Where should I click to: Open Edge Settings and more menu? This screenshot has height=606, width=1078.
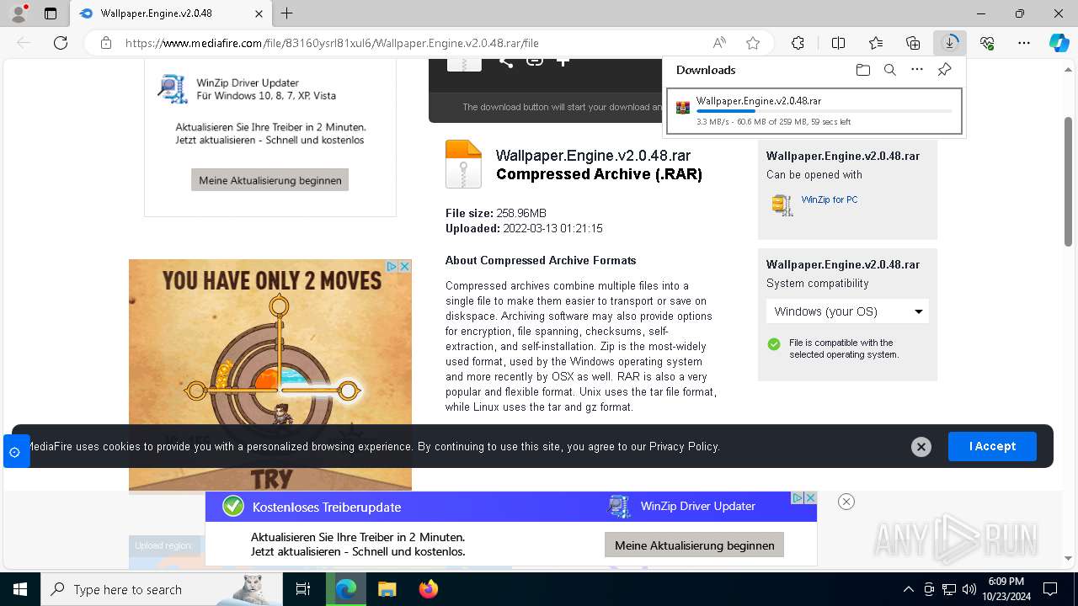tap(1024, 43)
